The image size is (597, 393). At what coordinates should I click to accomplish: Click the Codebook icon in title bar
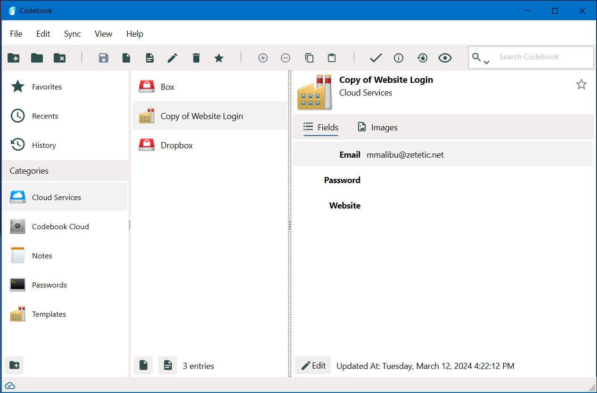click(12, 10)
